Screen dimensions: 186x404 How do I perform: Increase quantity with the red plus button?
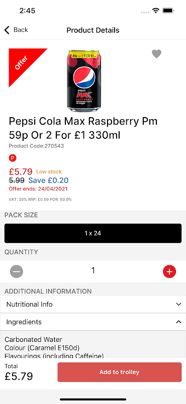coord(169,271)
